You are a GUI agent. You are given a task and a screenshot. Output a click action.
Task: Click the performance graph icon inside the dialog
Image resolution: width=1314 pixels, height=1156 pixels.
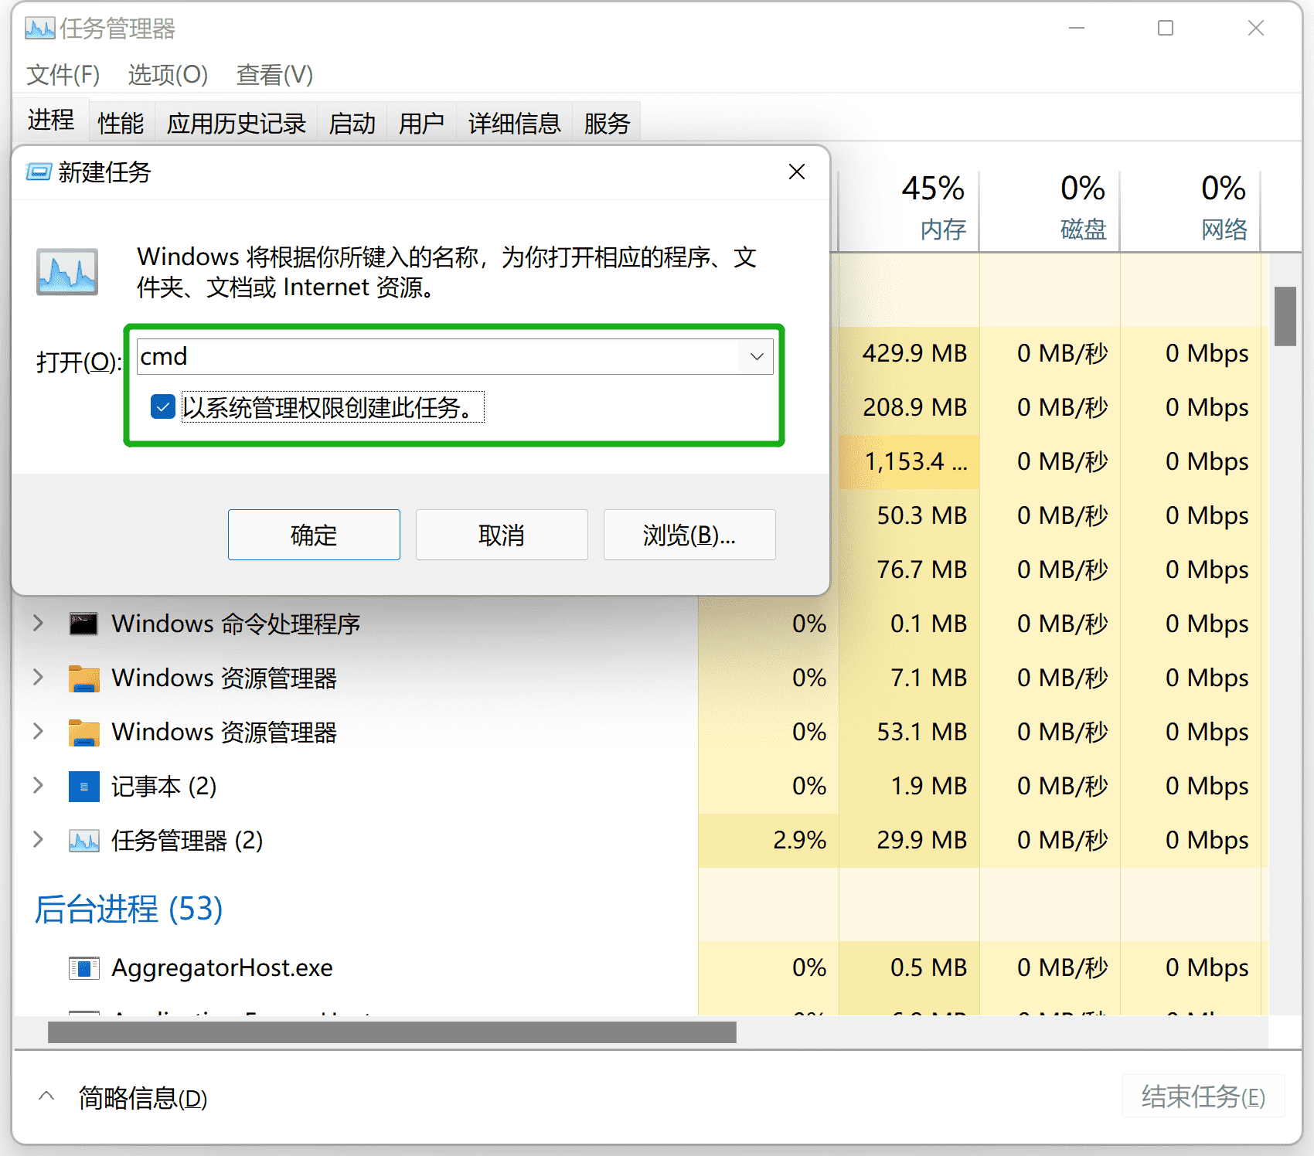pos(66,272)
